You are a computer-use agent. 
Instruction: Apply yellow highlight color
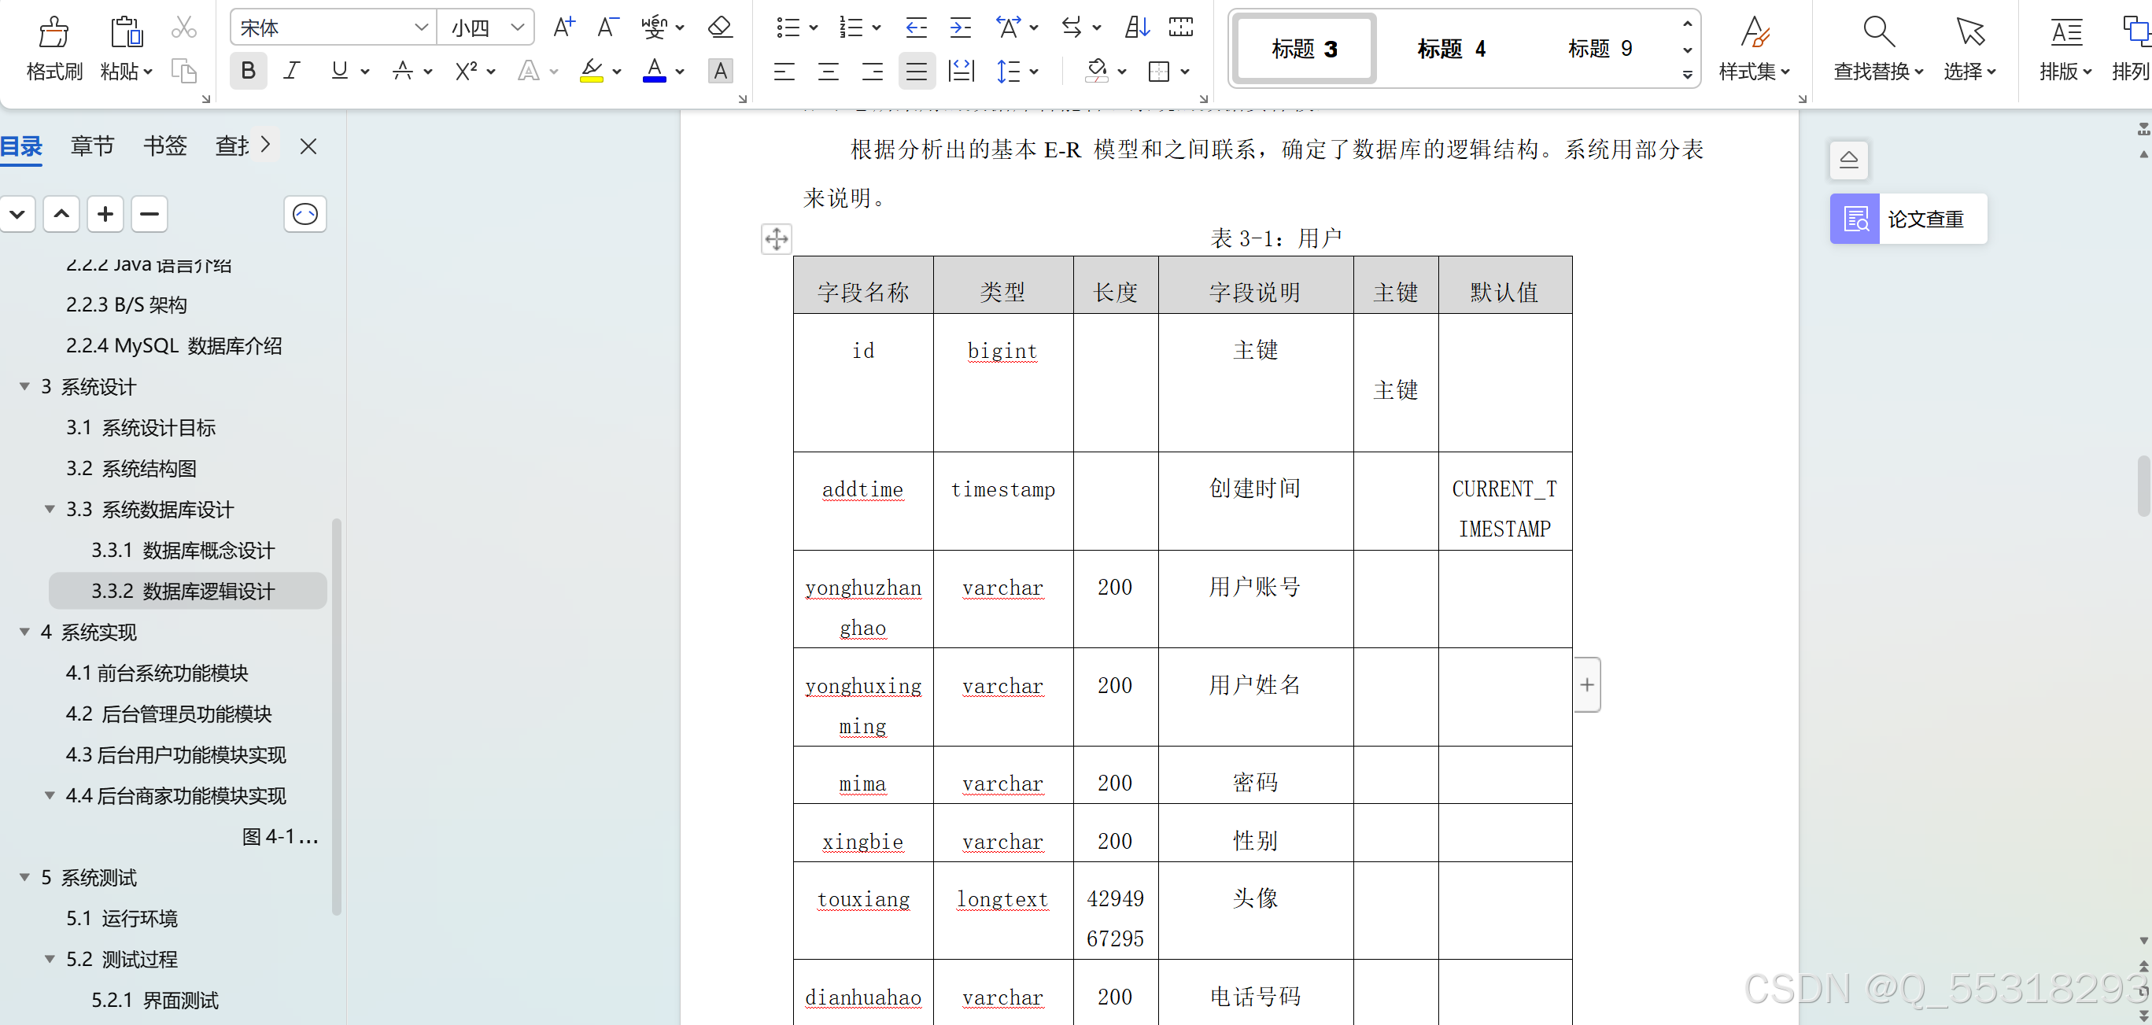tap(592, 71)
